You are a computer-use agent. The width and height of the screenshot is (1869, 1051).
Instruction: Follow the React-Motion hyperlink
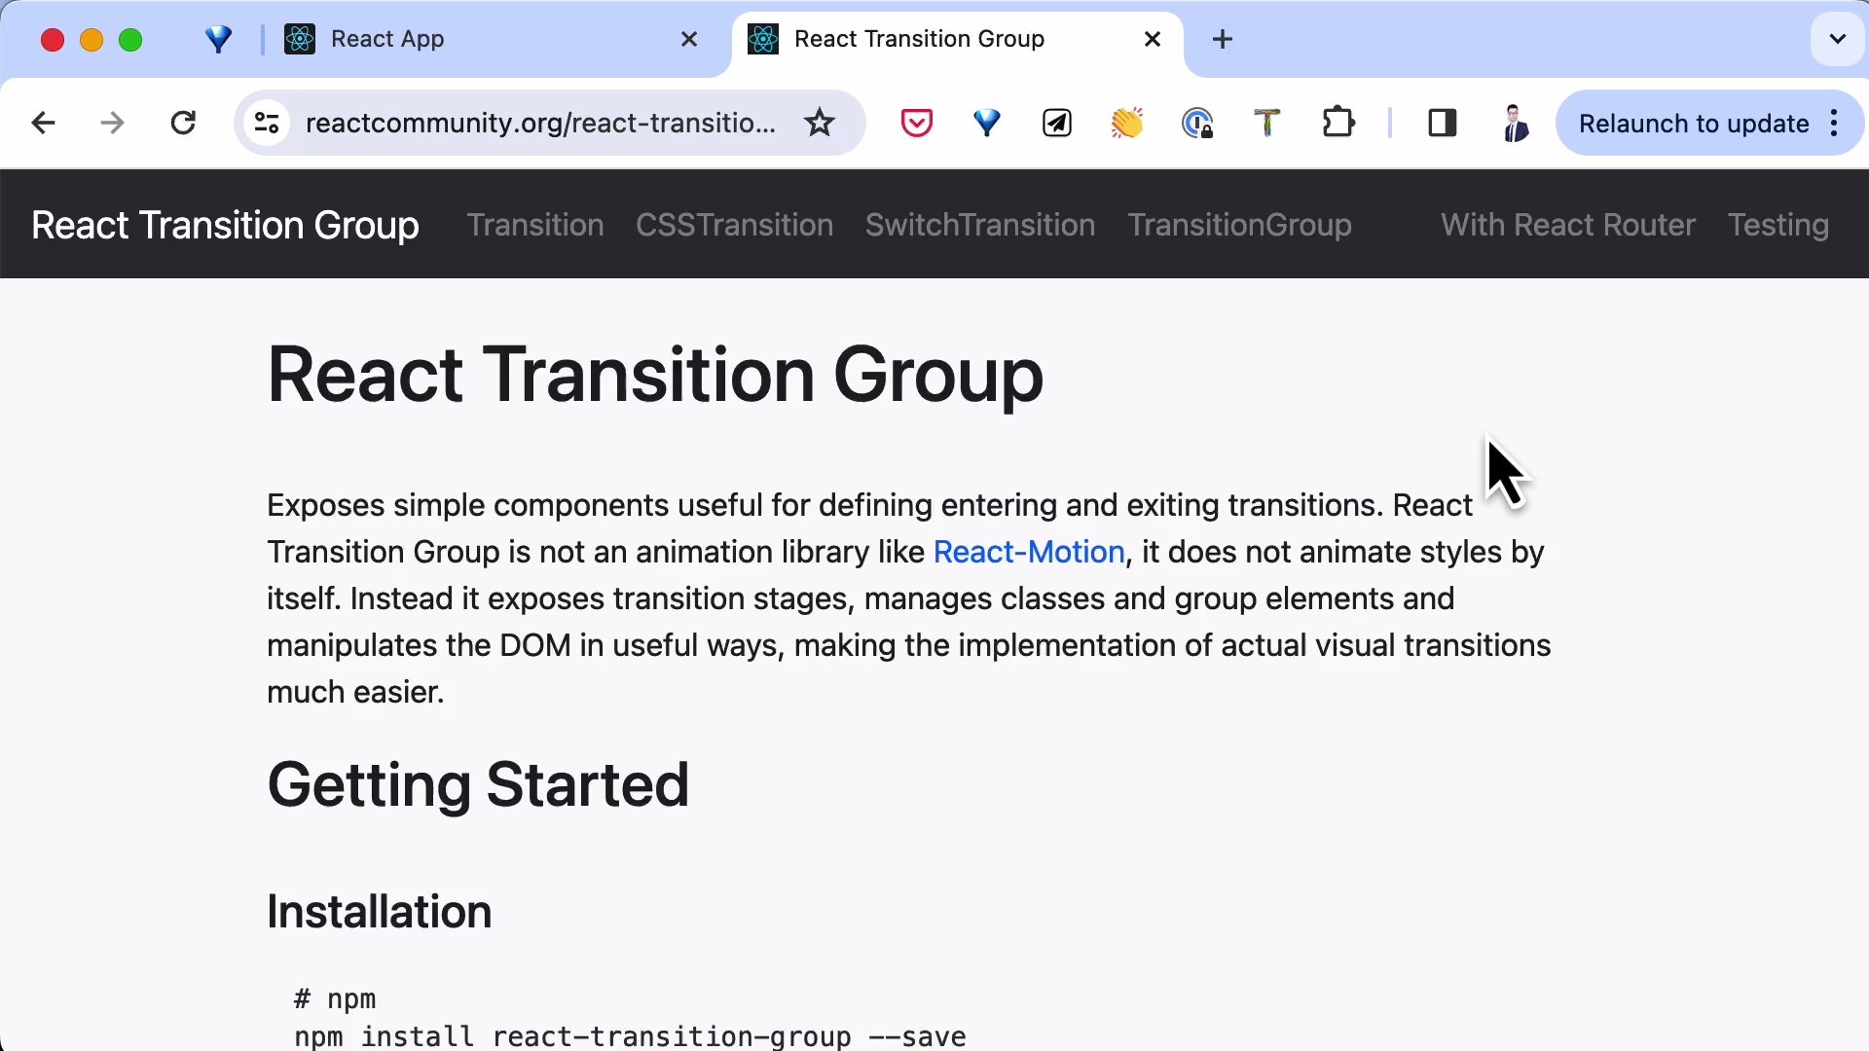coord(1028,552)
